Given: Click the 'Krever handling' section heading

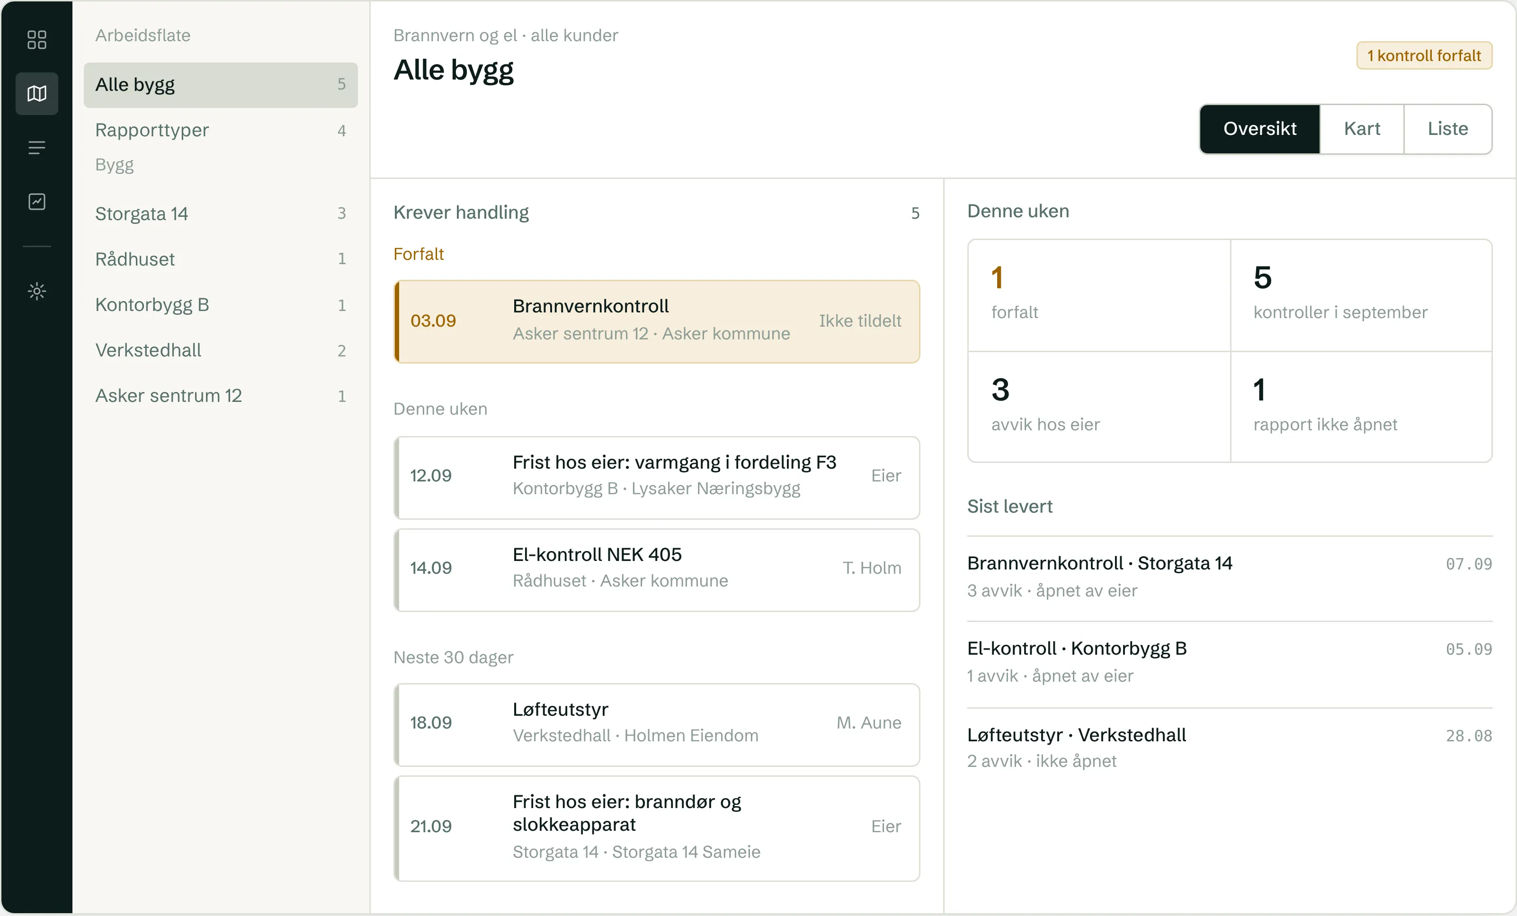Looking at the screenshot, I should click(461, 213).
